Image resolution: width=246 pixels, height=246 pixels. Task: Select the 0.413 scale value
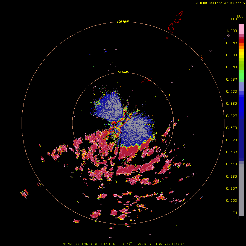click(x=232, y=164)
